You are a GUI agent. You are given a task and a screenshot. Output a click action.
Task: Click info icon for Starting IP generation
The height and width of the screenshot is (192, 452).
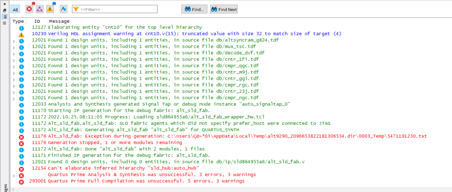[21, 111]
